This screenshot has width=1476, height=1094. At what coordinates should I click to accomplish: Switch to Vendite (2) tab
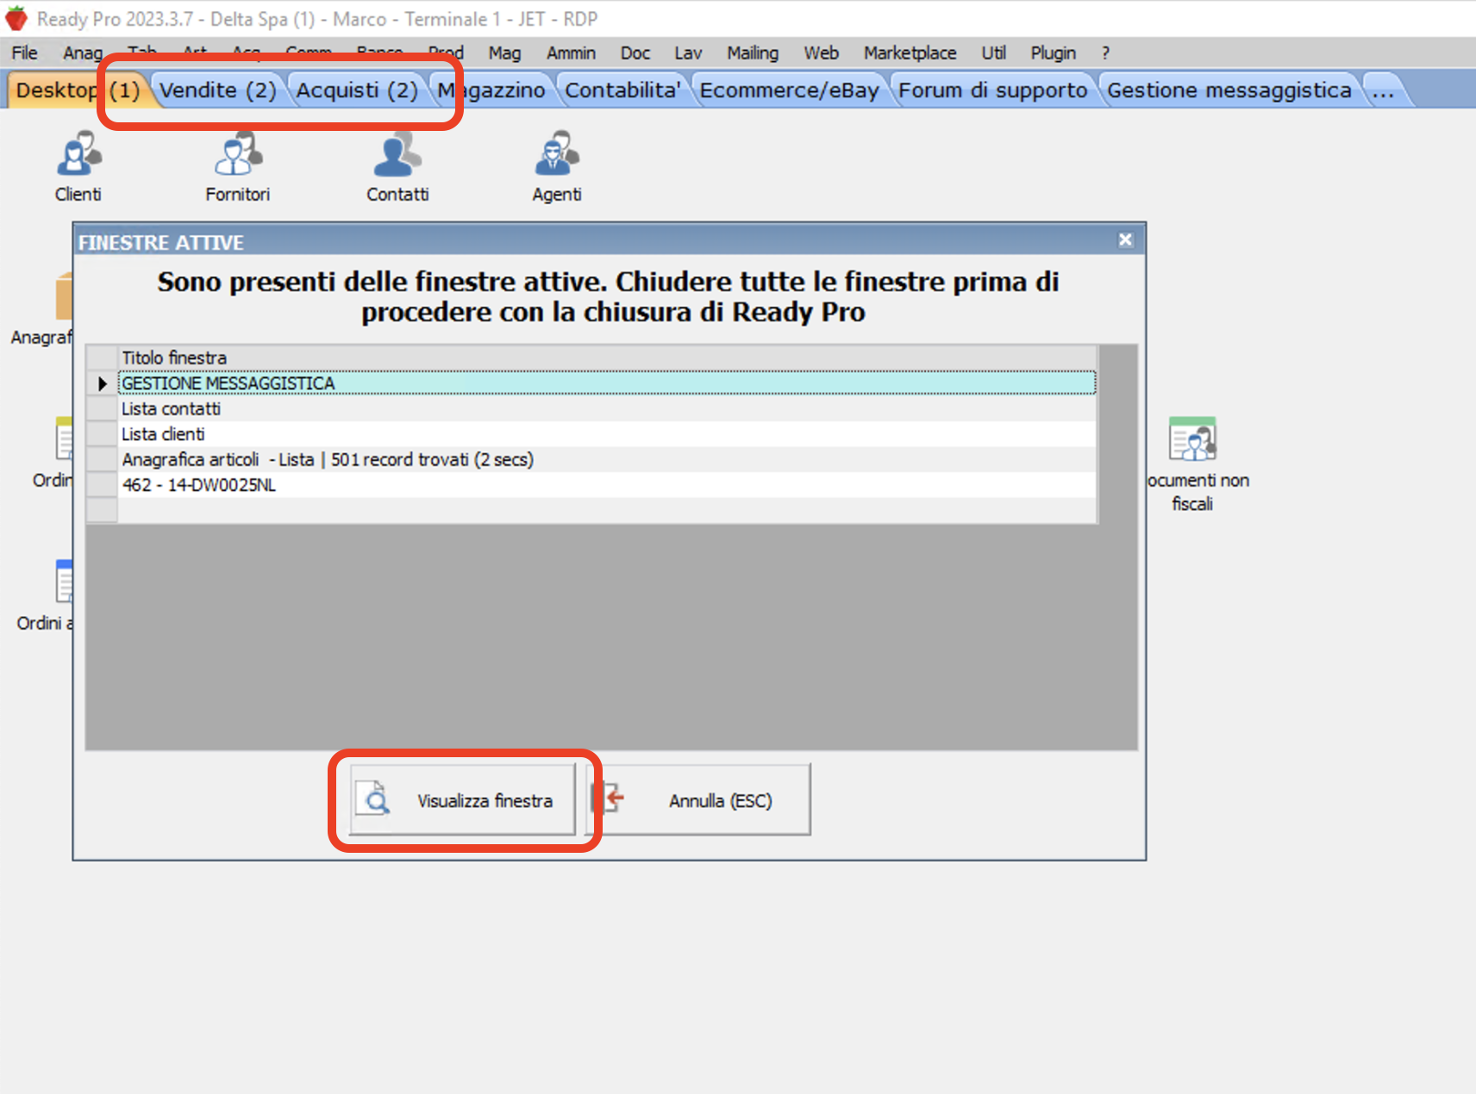217,90
